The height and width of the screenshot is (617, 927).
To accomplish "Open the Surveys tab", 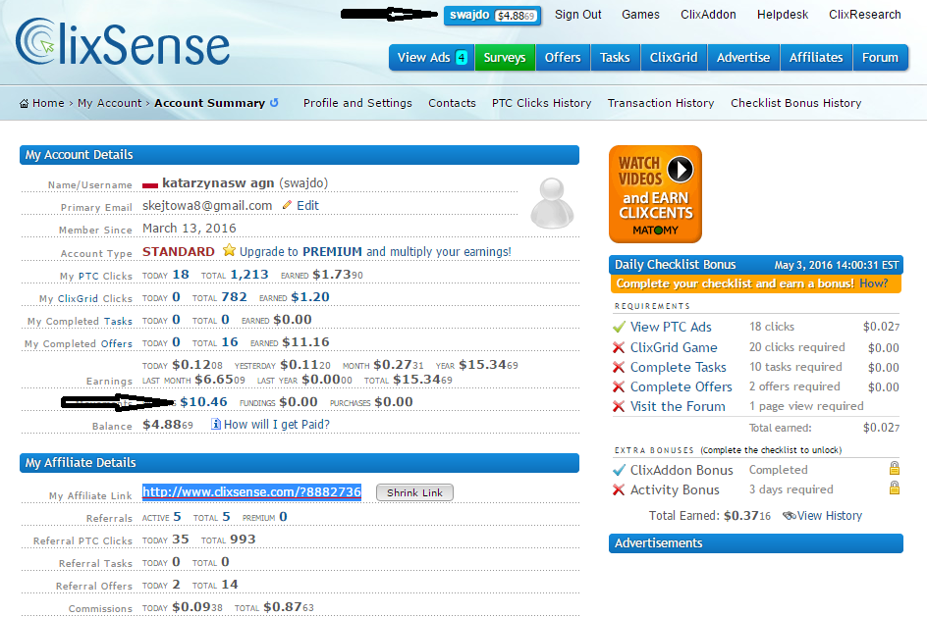I will click(505, 58).
